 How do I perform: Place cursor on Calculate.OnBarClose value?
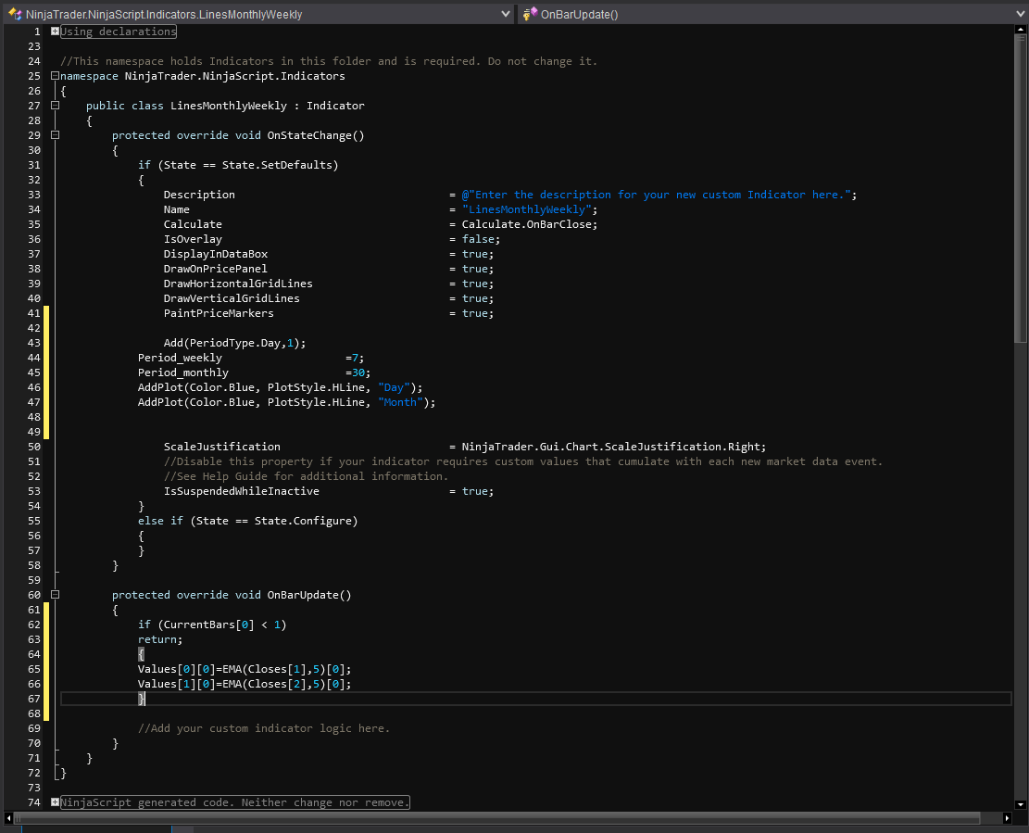530,224
